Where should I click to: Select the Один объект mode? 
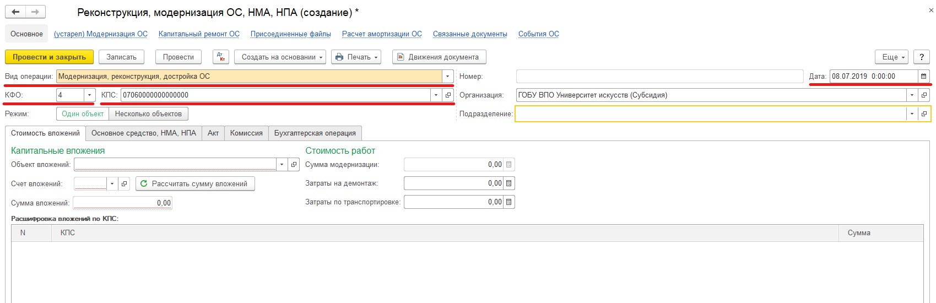(x=83, y=114)
